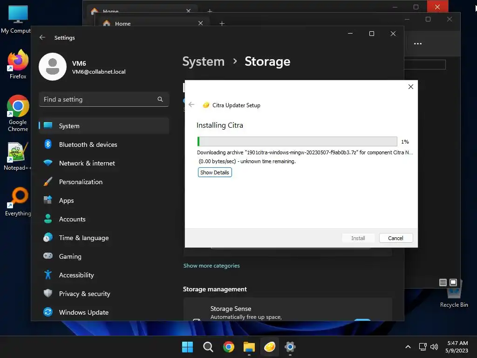
Task: Open the System settings category
Action: coord(104,126)
